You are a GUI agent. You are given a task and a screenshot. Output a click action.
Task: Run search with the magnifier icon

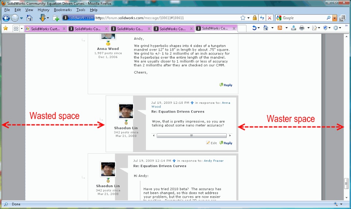point(328,18)
